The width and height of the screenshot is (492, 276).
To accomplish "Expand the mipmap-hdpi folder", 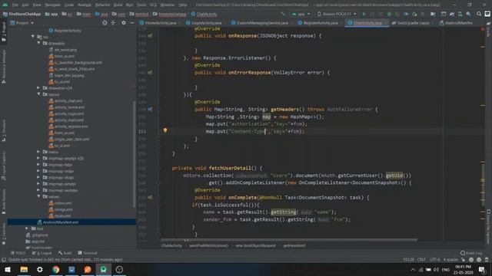I will pyautogui.click(x=39, y=165).
